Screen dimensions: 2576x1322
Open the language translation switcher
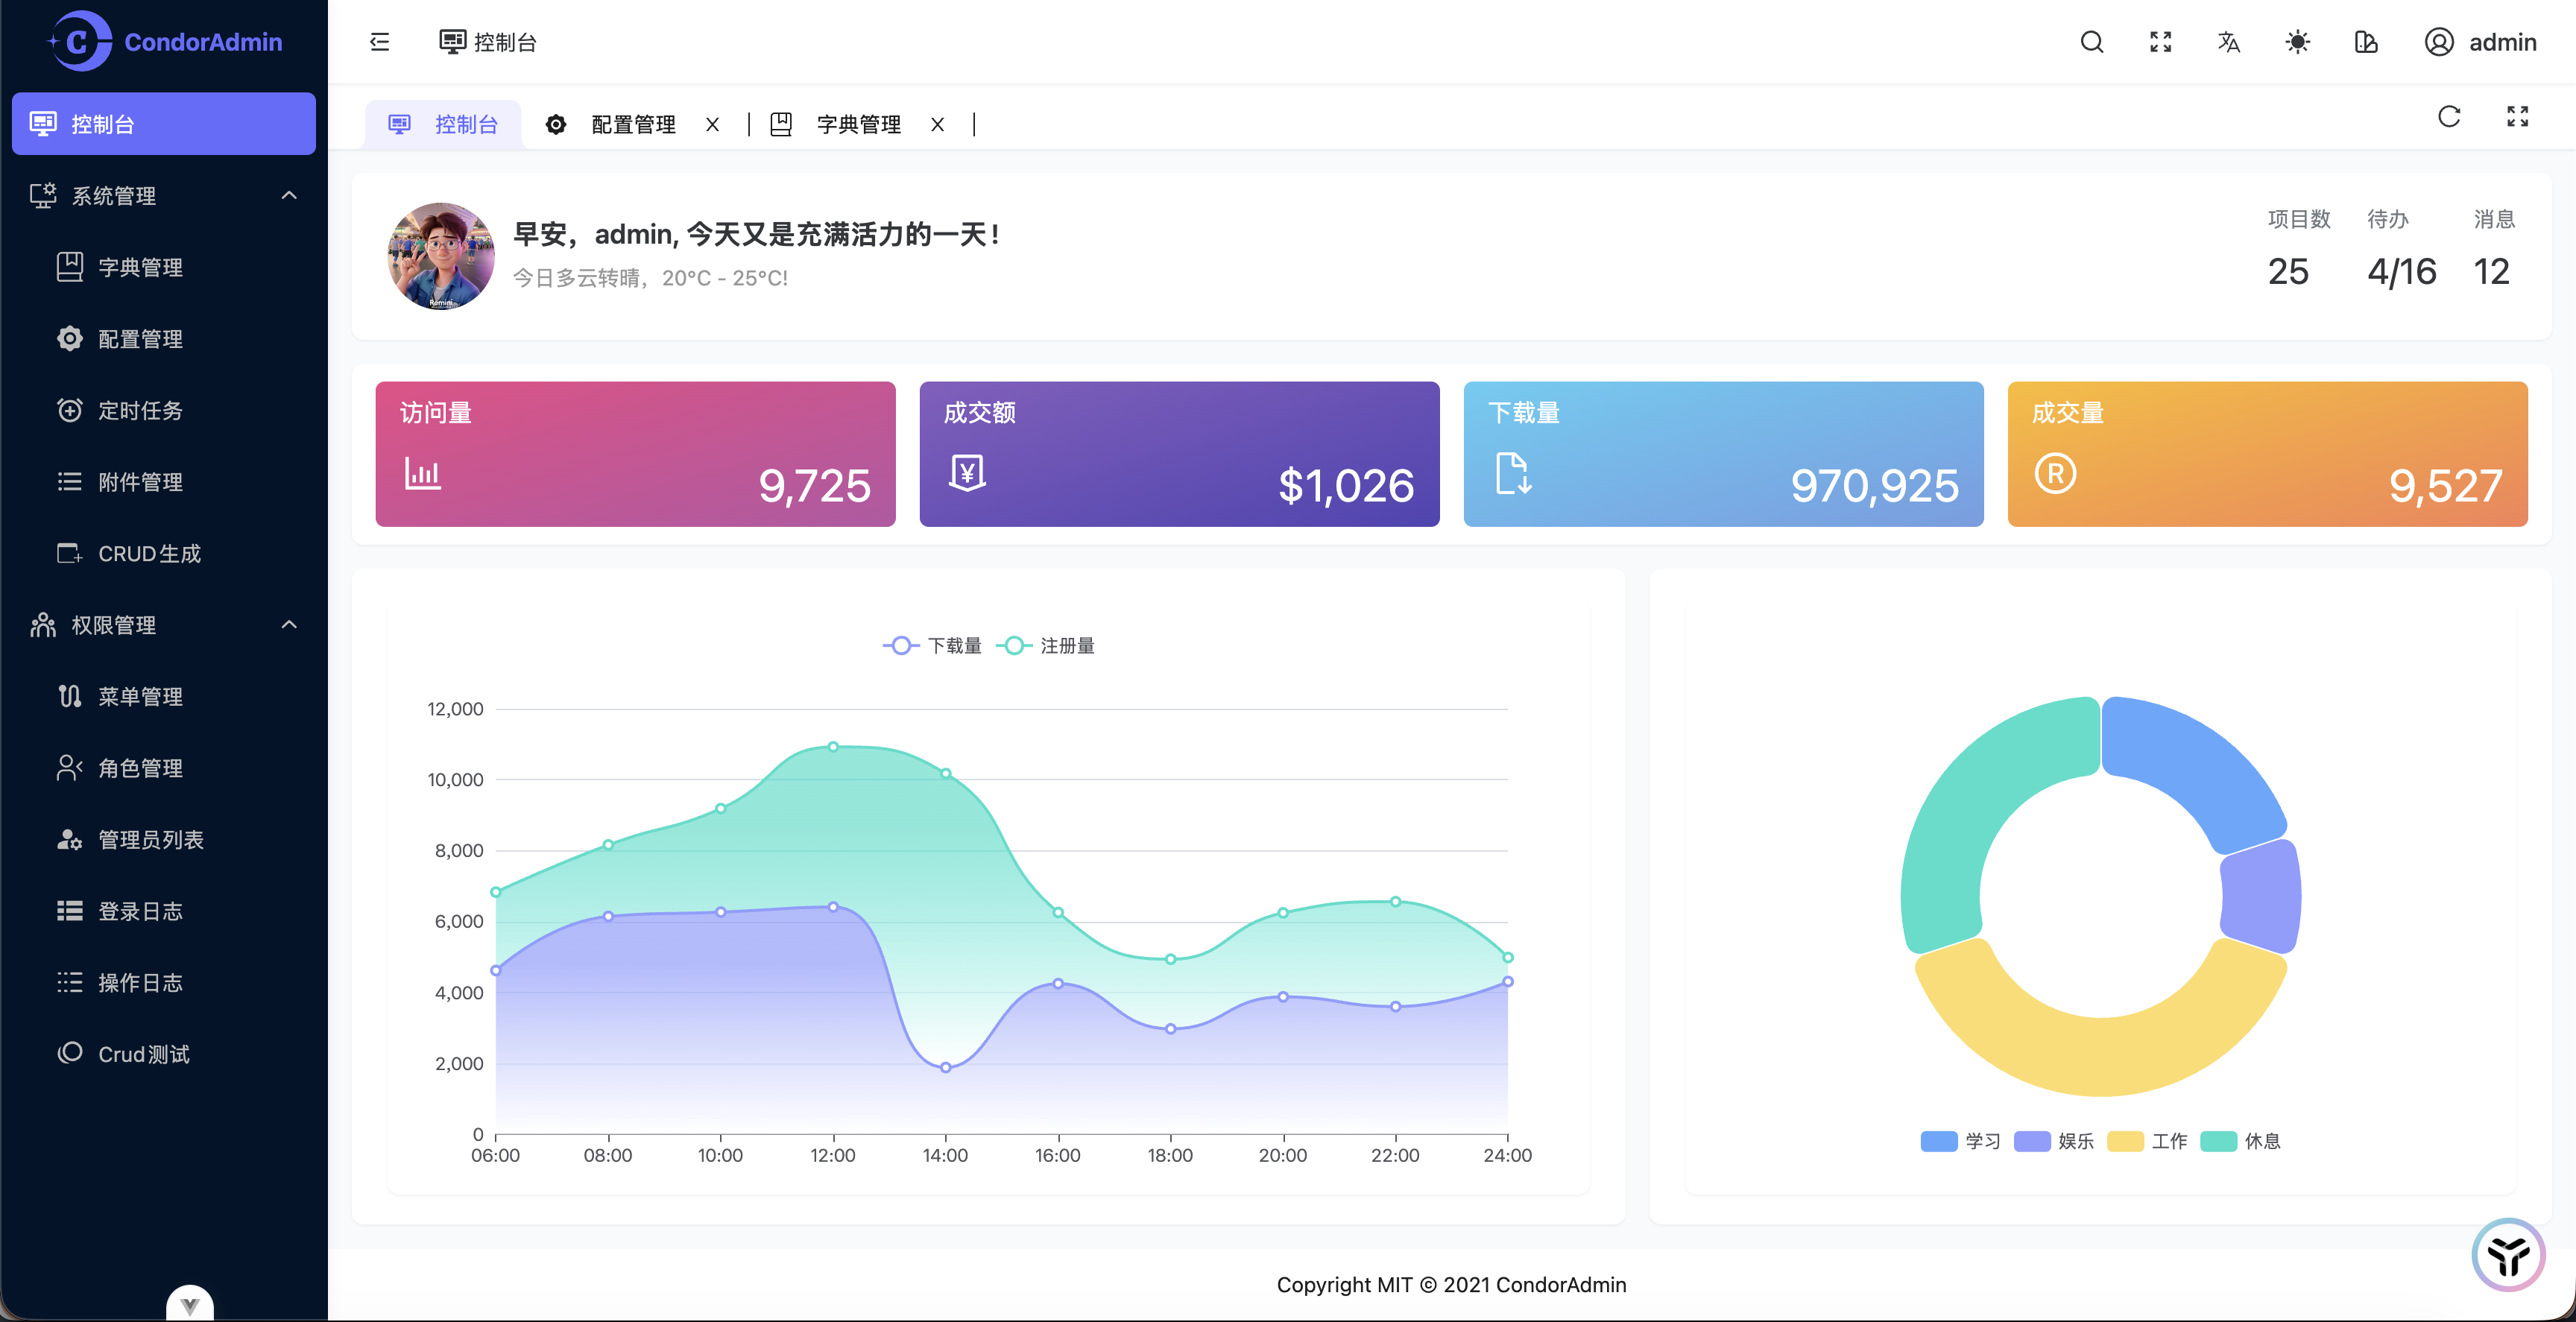pos(2228,42)
